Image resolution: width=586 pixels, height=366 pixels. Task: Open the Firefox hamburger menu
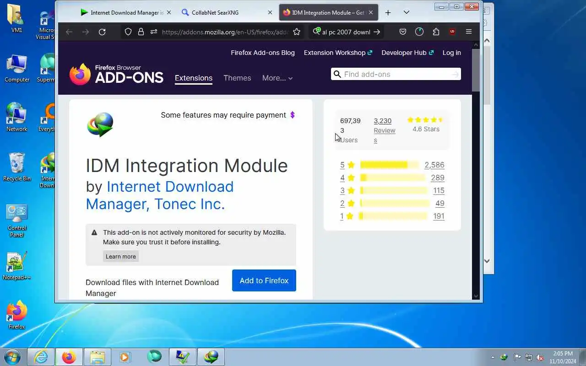click(x=469, y=32)
